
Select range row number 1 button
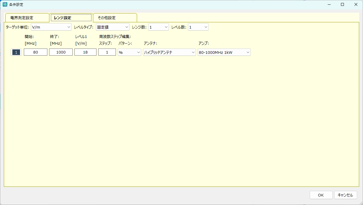point(16,52)
